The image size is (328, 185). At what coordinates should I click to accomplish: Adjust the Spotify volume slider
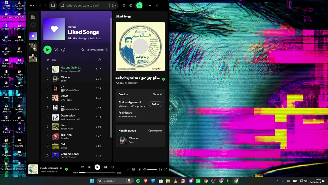coord(152,169)
